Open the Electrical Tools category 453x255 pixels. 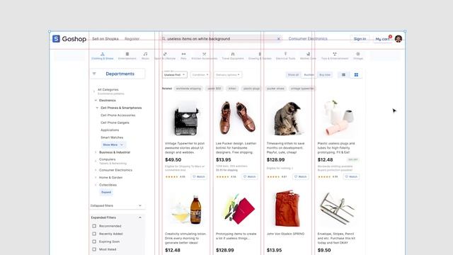[x=285, y=56]
